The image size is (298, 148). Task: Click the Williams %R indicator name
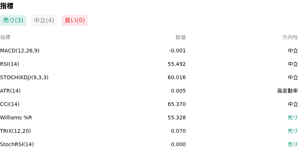16,118
